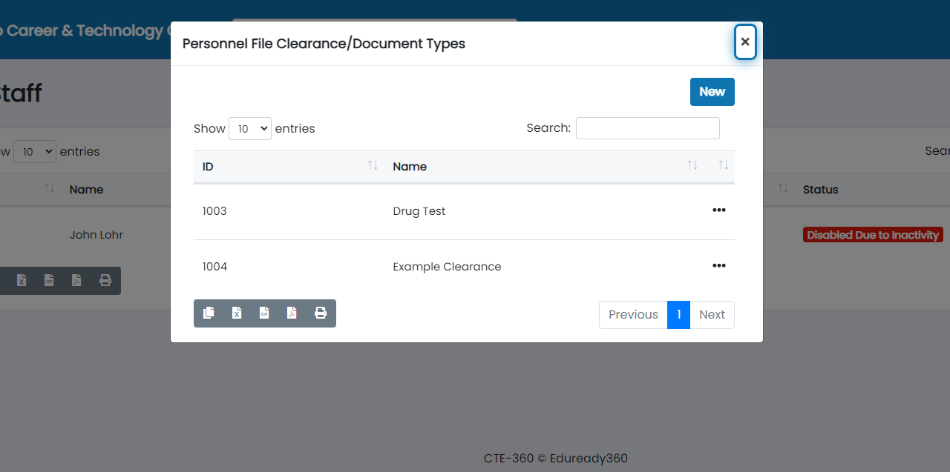Open the three-dot menu for Example Clearance
This screenshot has width=950, height=472.
point(718,266)
